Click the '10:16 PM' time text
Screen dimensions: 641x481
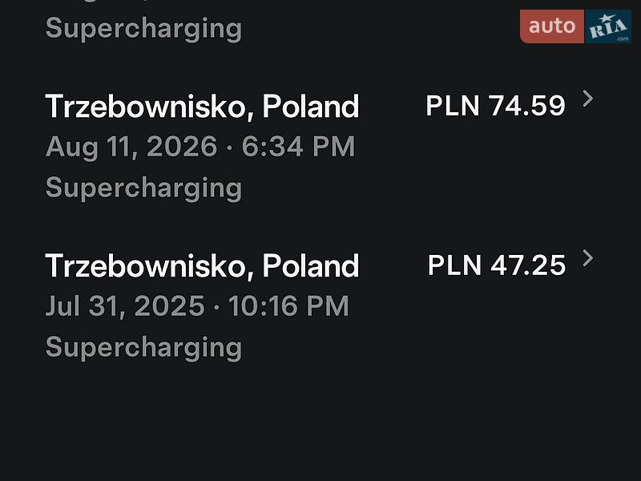pyautogui.click(x=288, y=306)
